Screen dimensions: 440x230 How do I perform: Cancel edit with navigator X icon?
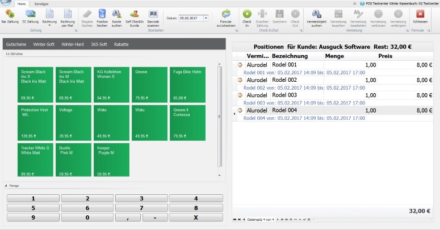pos(309,219)
